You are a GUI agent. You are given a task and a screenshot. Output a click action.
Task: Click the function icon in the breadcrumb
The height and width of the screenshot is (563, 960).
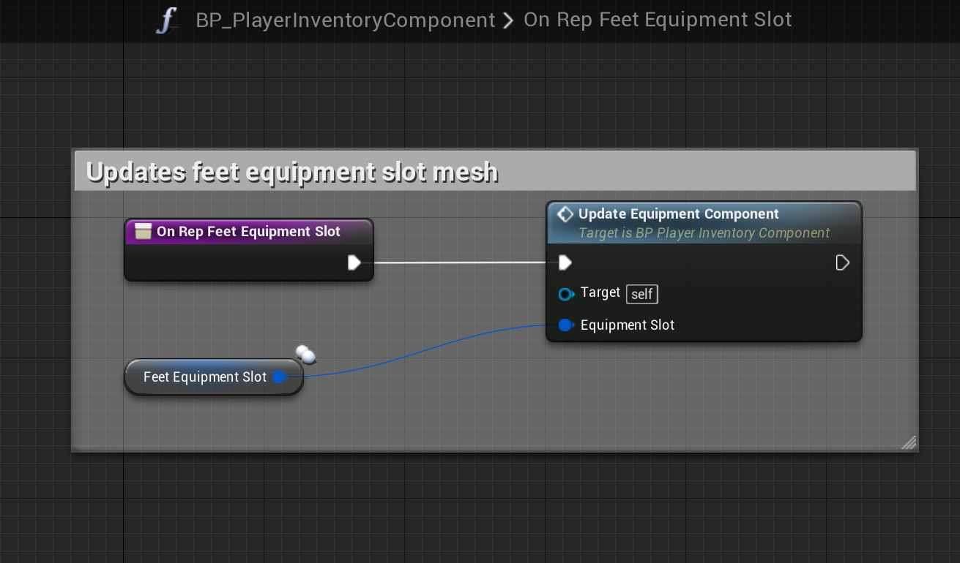coord(167,20)
